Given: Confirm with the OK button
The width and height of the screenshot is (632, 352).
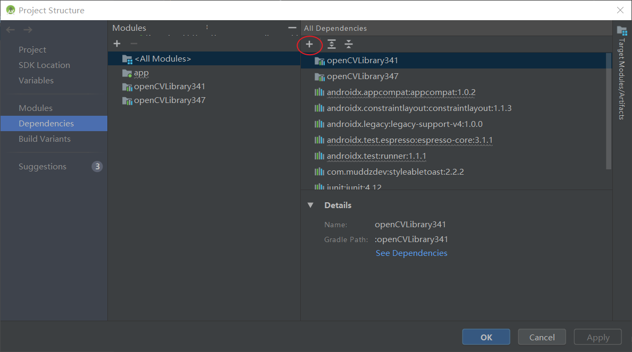Looking at the screenshot, I should 486,337.
